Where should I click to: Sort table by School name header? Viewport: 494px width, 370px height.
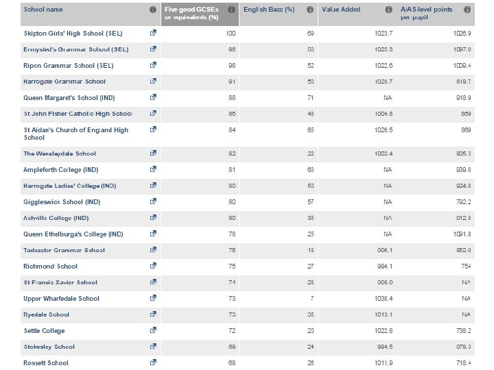43,10
